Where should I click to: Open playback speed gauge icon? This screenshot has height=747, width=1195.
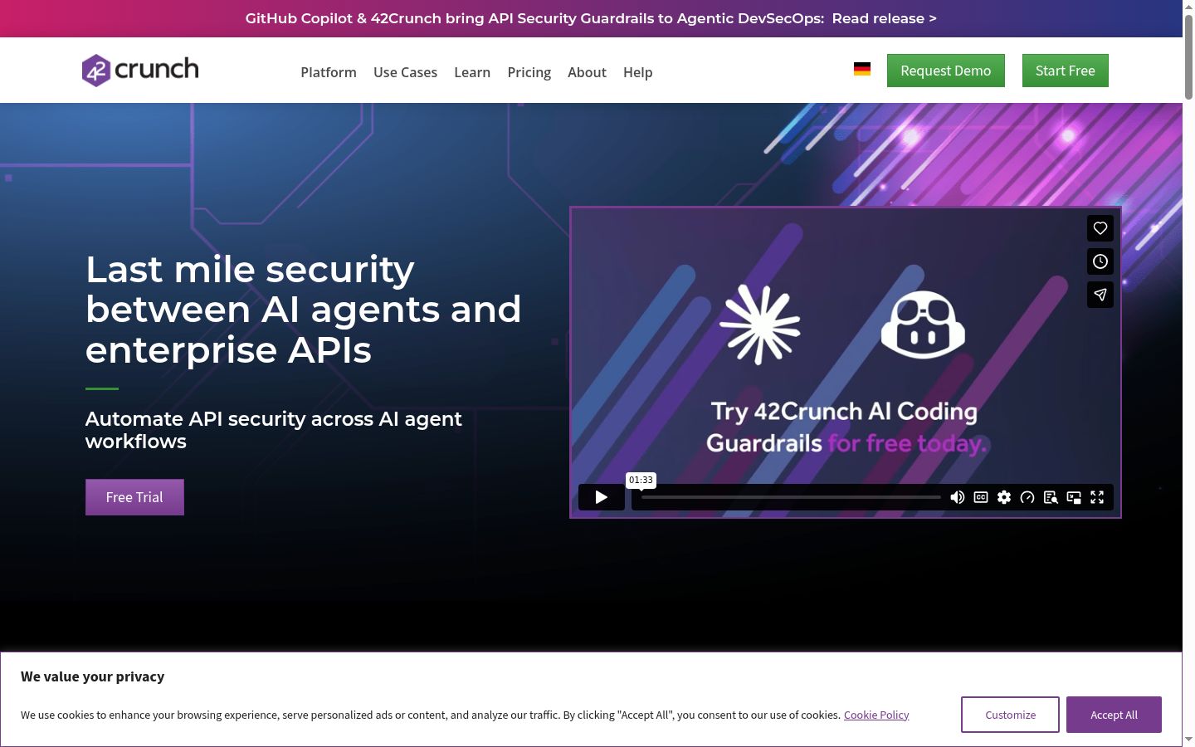[1027, 497]
